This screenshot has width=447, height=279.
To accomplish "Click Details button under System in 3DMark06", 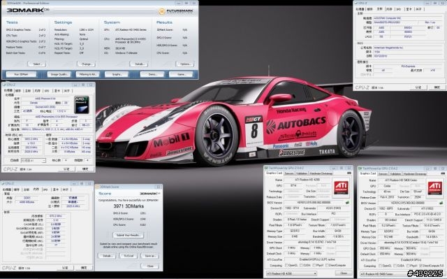I will click(x=139, y=64).
